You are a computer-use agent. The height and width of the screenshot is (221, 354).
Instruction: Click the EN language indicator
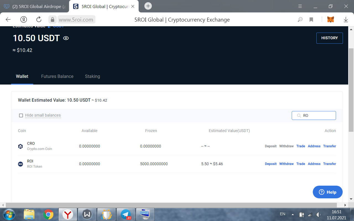pyautogui.click(x=282, y=214)
